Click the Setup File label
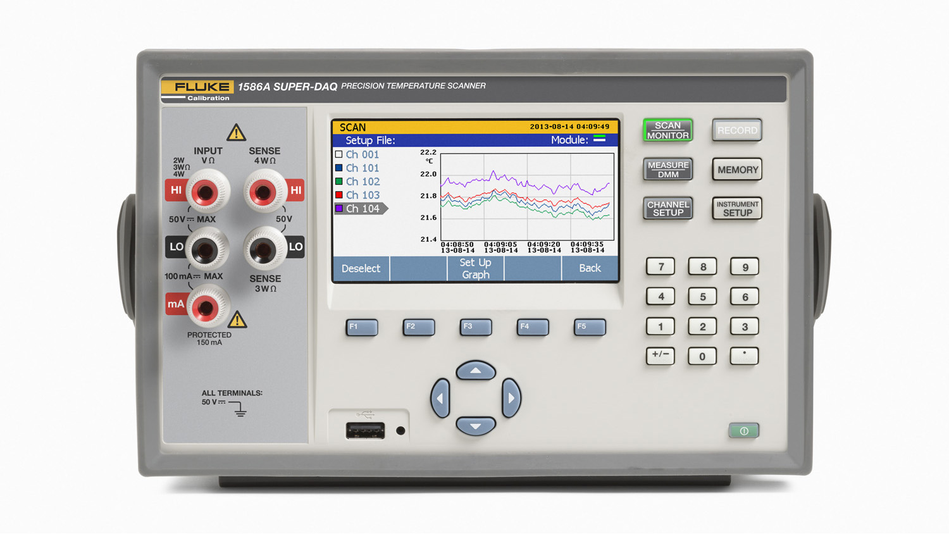 pyautogui.click(x=370, y=140)
